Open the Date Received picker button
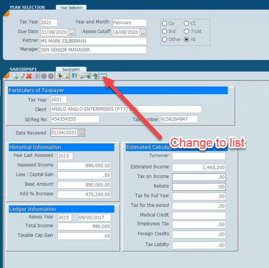 (x=81, y=133)
